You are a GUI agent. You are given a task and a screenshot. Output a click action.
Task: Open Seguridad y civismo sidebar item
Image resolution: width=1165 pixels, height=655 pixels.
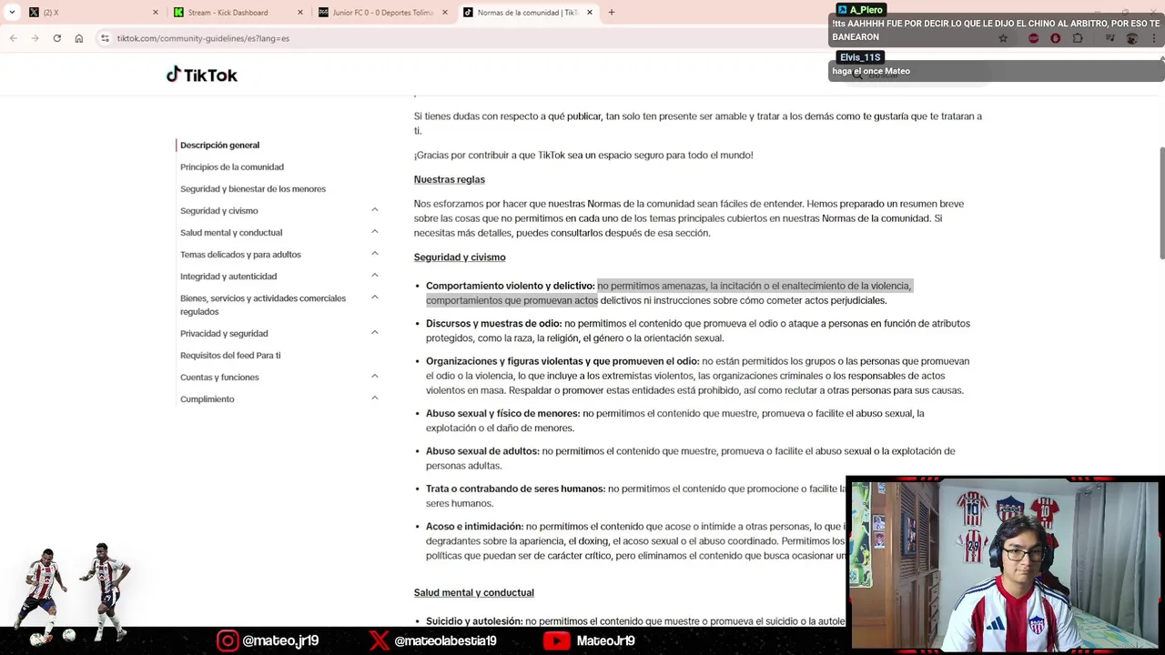point(219,210)
